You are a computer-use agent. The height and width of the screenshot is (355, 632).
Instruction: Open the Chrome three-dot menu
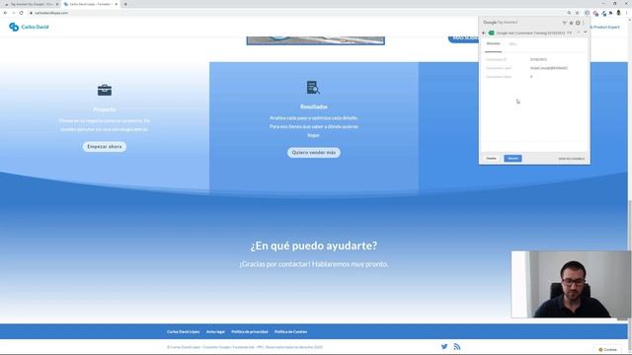pyautogui.click(x=626, y=13)
